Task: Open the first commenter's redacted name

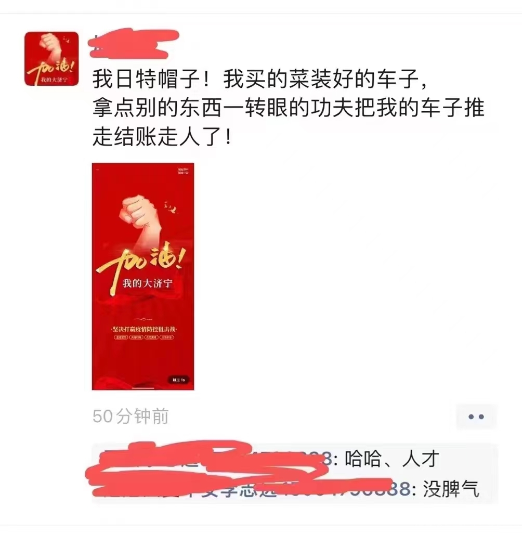Action: click(217, 459)
